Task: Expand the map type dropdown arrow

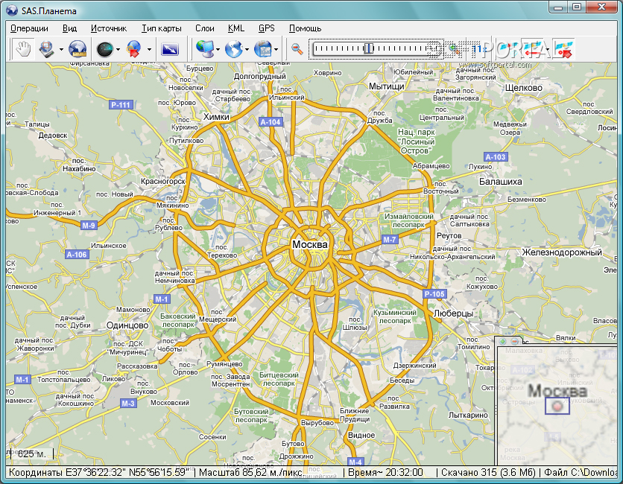Action: pos(247,50)
